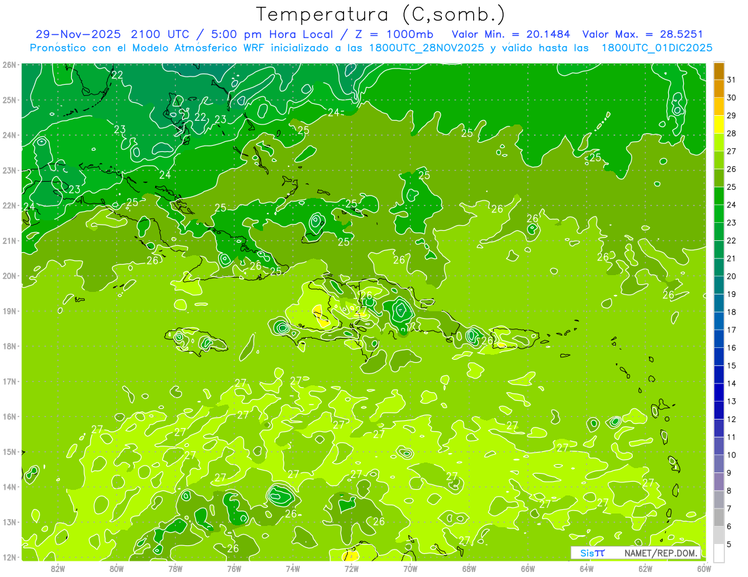Click 'Valor Max. = 28.5251' readout

(643, 34)
